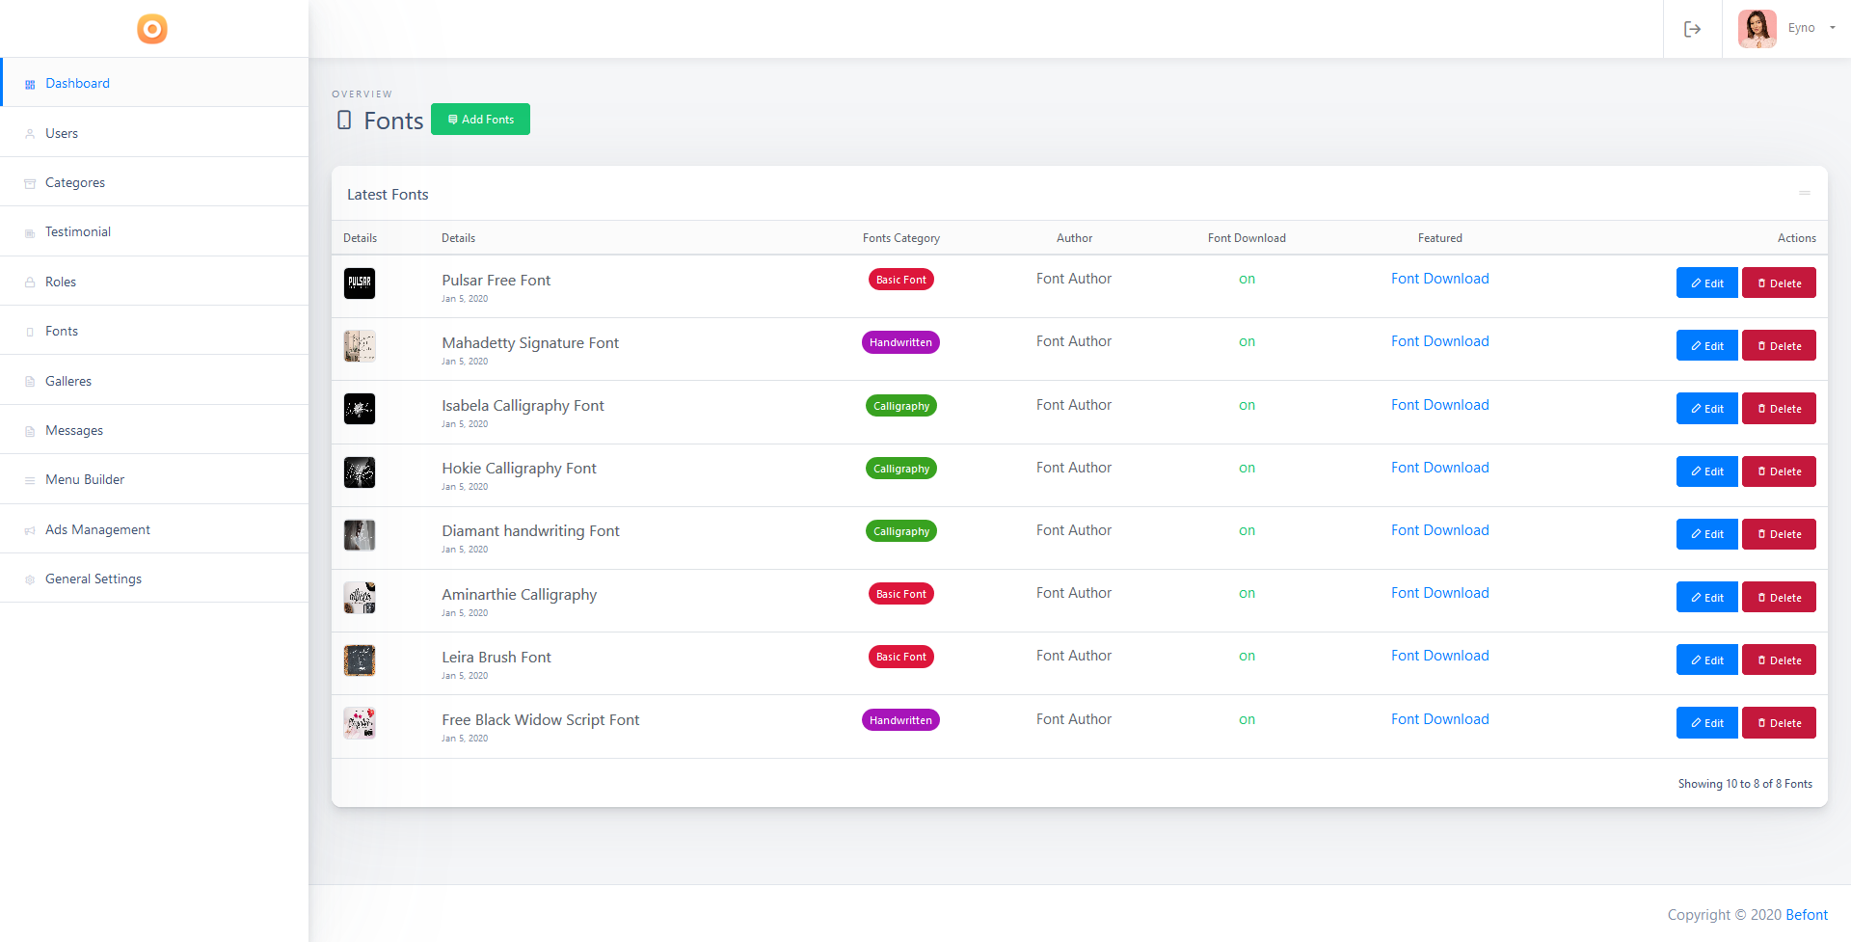
Task: Open the Aminarthie Calligraphy thumbnail image
Action: tap(360, 598)
